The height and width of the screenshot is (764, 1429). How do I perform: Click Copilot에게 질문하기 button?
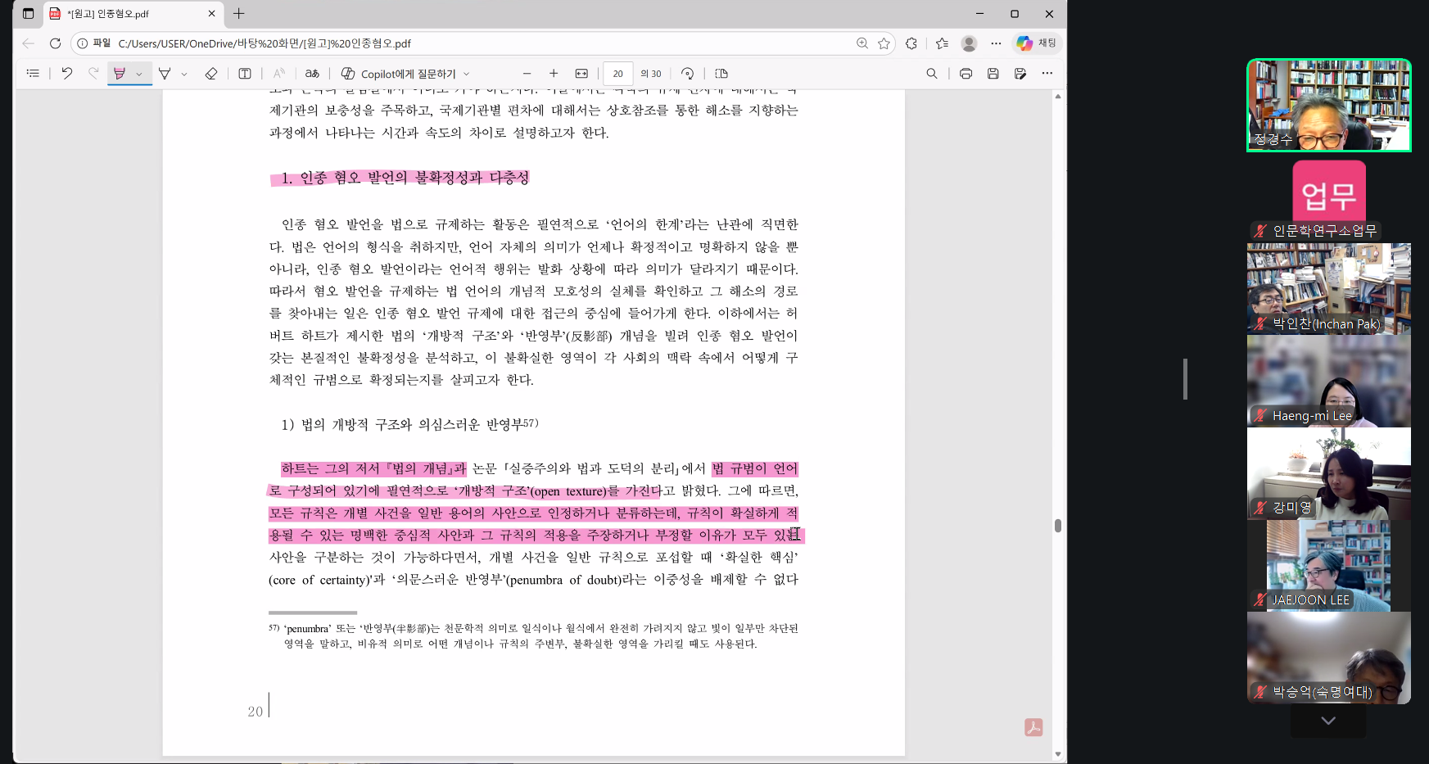click(x=405, y=74)
